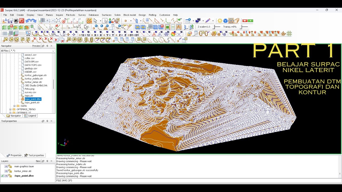Open the point snap mode dropdown
The width and height of the screenshot is (342, 192).
[x=131, y=21]
